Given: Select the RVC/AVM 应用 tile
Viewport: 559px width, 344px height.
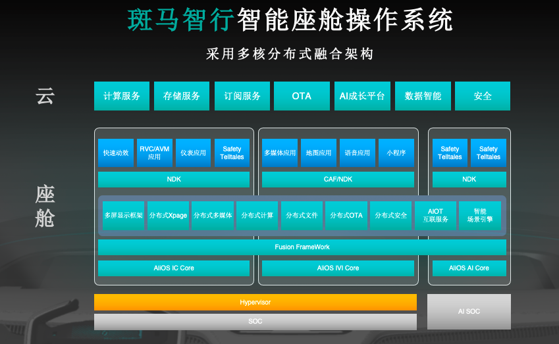Looking at the screenshot, I should [154, 153].
